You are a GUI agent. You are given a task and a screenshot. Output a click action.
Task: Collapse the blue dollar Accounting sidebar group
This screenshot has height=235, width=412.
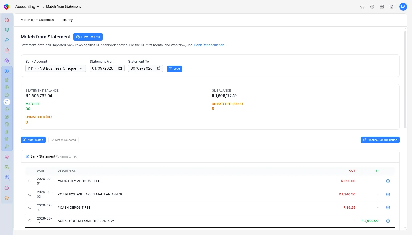coord(7,71)
